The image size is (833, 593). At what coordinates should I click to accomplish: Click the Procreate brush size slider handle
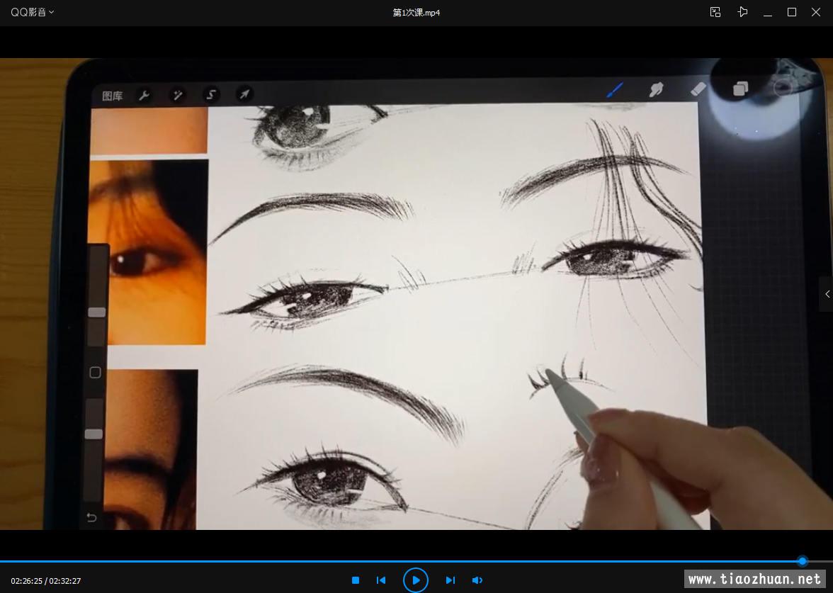click(96, 312)
